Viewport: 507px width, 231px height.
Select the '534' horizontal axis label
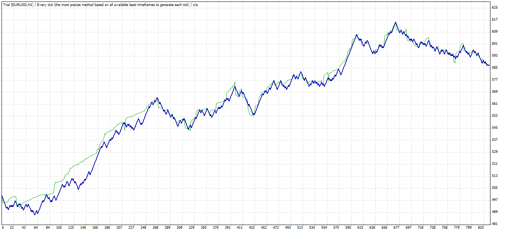click(x=312, y=228)
